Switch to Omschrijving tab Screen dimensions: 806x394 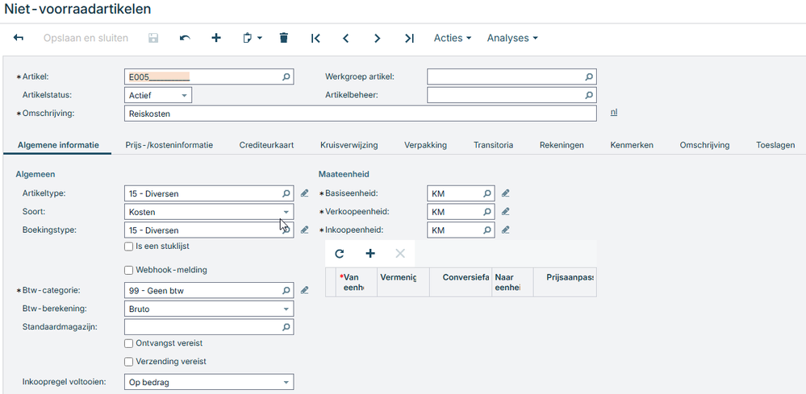[704, 145]
